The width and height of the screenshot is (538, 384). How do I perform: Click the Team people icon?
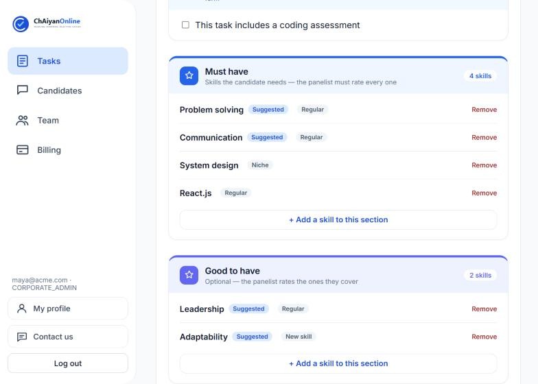[x=23, y=121]
